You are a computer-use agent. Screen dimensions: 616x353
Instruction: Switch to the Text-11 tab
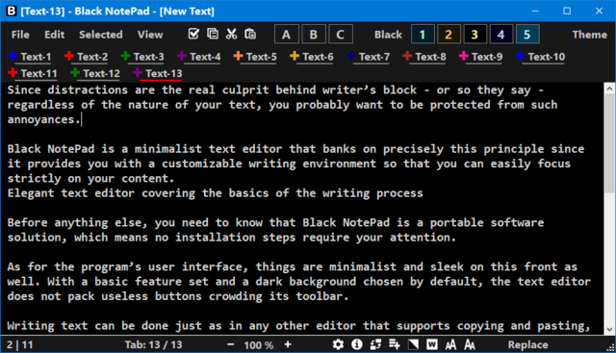coord(38,73)
